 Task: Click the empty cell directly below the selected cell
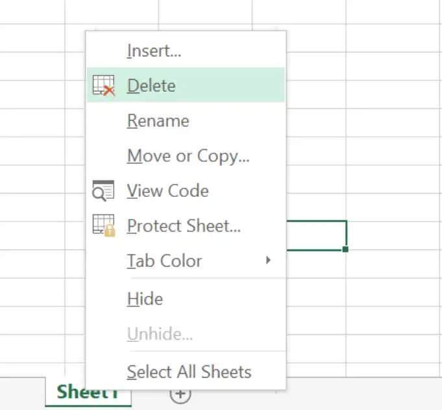coord(316,264)
